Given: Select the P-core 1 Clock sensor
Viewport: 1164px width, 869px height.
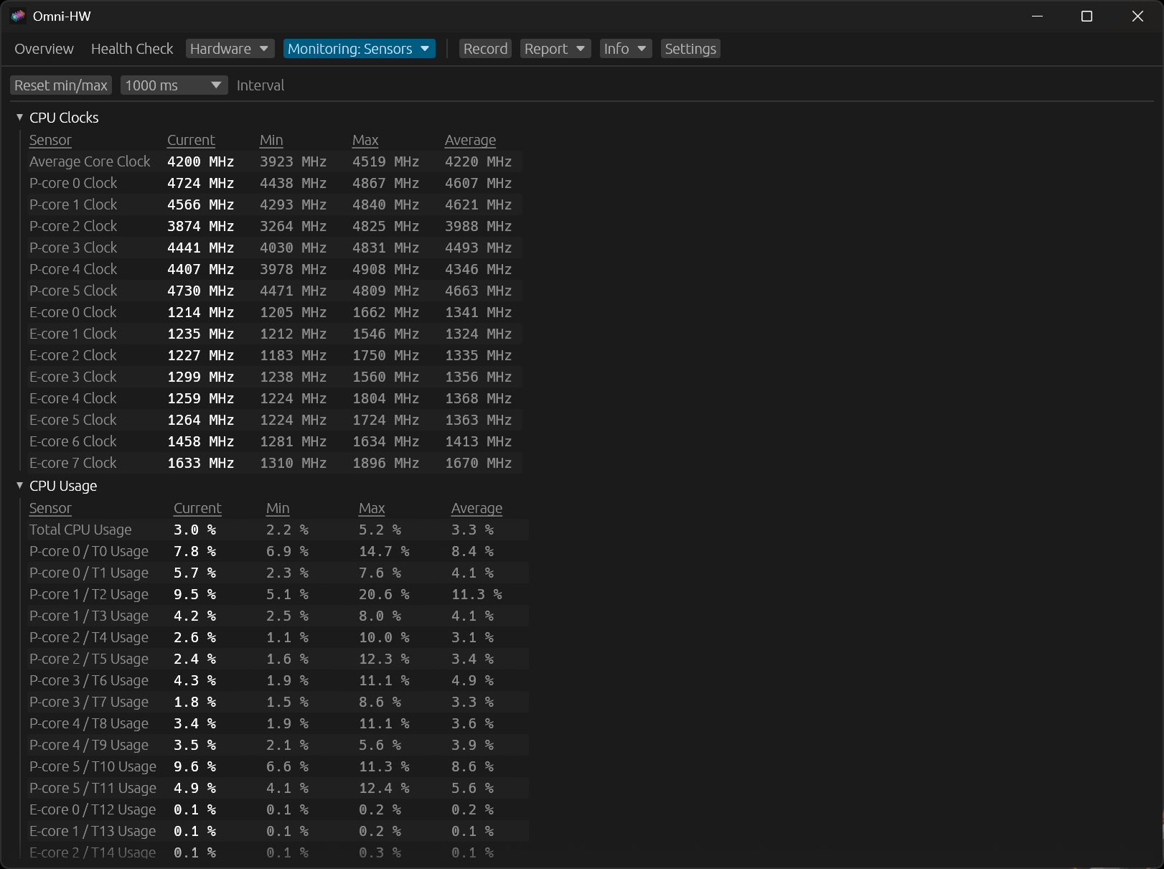Looking at the screenshot, I should coord(274,205).
